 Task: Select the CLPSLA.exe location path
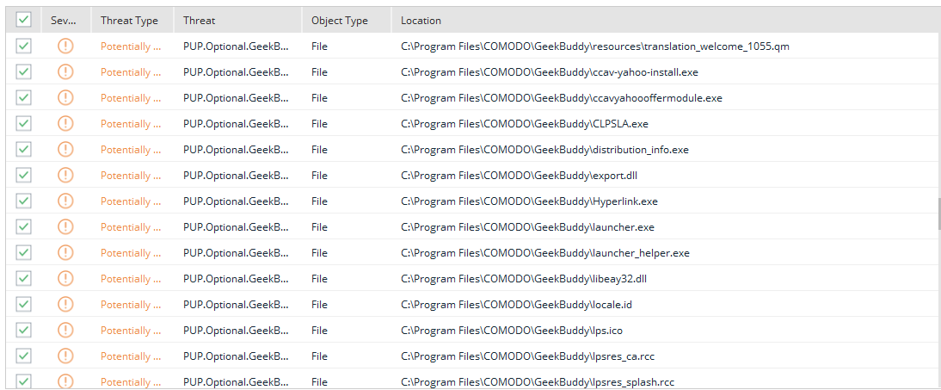(525, 124)
